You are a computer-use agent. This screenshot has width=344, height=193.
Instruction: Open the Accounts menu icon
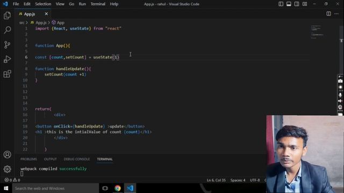(x=7, y=154)
